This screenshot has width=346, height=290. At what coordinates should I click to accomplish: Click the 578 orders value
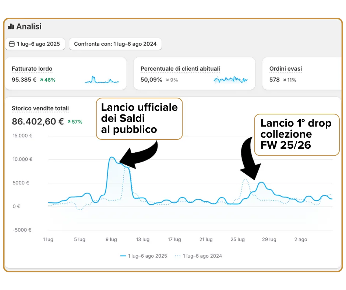click(x=274, y=79)
